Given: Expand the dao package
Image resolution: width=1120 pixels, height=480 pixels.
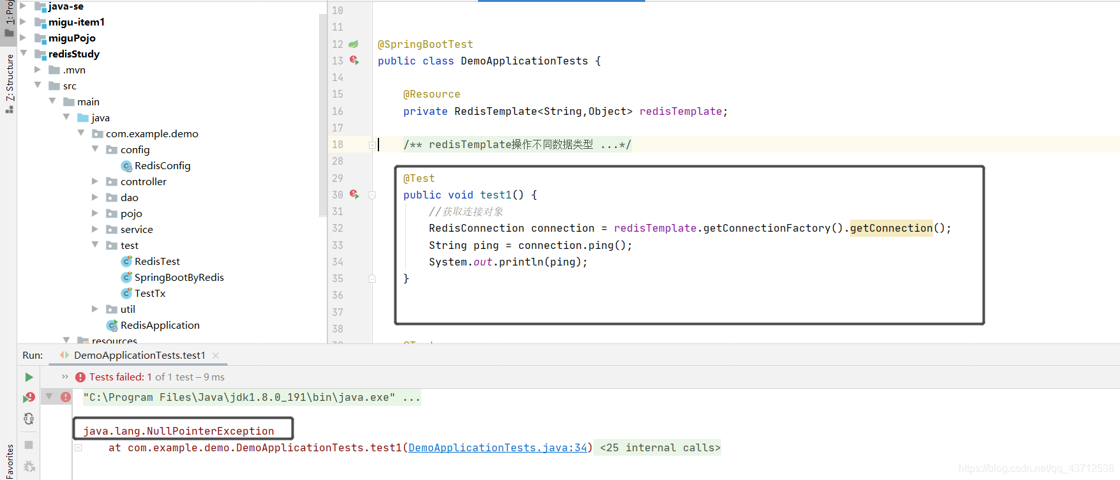Looking at the screenshot, I should (x=95, y=197).
